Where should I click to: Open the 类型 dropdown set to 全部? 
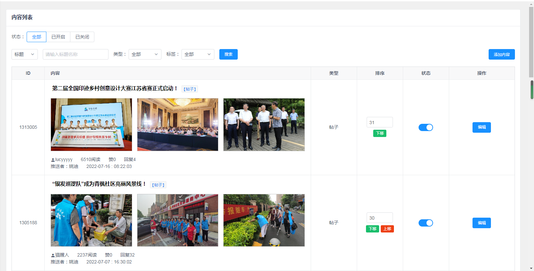point(145,54)
